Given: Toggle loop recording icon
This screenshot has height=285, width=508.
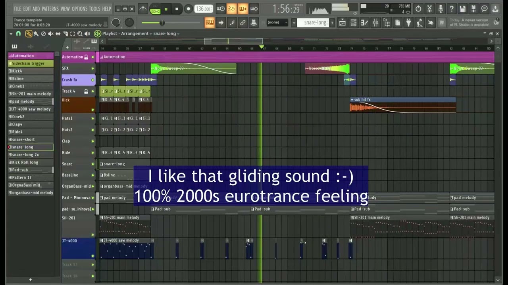Looking at the screenshot, I should (x=254, y=9).
